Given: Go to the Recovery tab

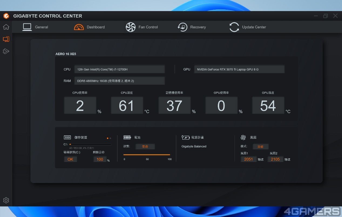Looking at the screenshot, I should (x=192, y=27).
